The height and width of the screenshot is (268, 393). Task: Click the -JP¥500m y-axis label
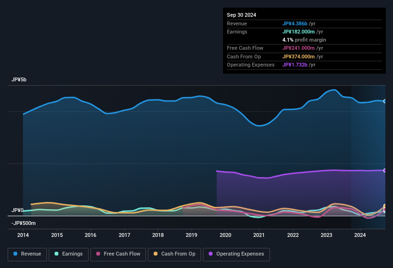point(23,223)
